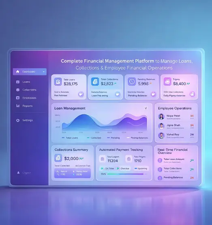Click the purple summary bar in Collections Summary
This screenshot has height=225, width=212.
pos(73,173)
